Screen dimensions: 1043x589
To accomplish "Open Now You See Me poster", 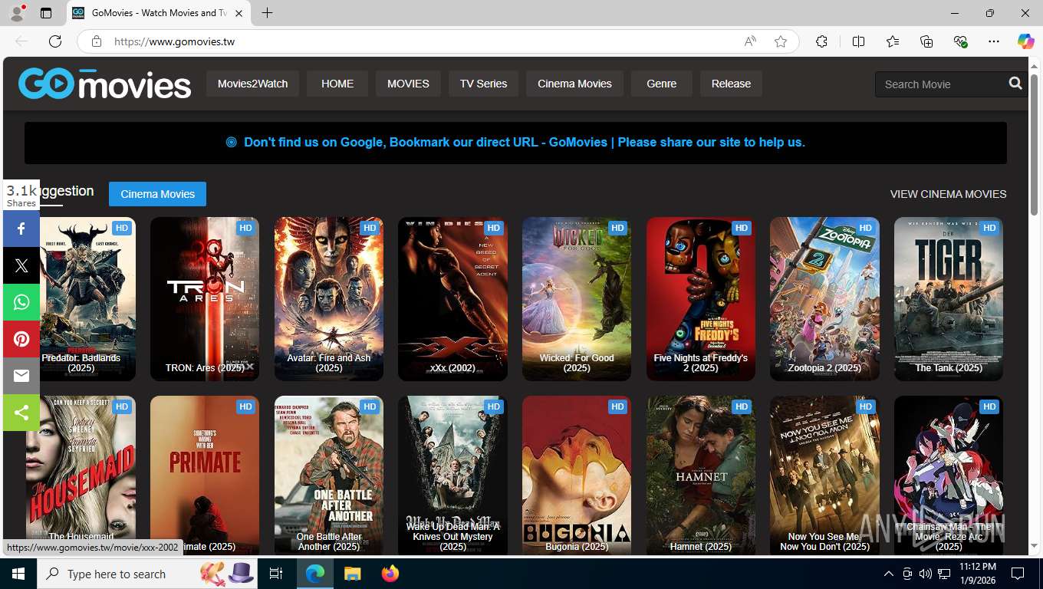I will (x=824, y=475).
